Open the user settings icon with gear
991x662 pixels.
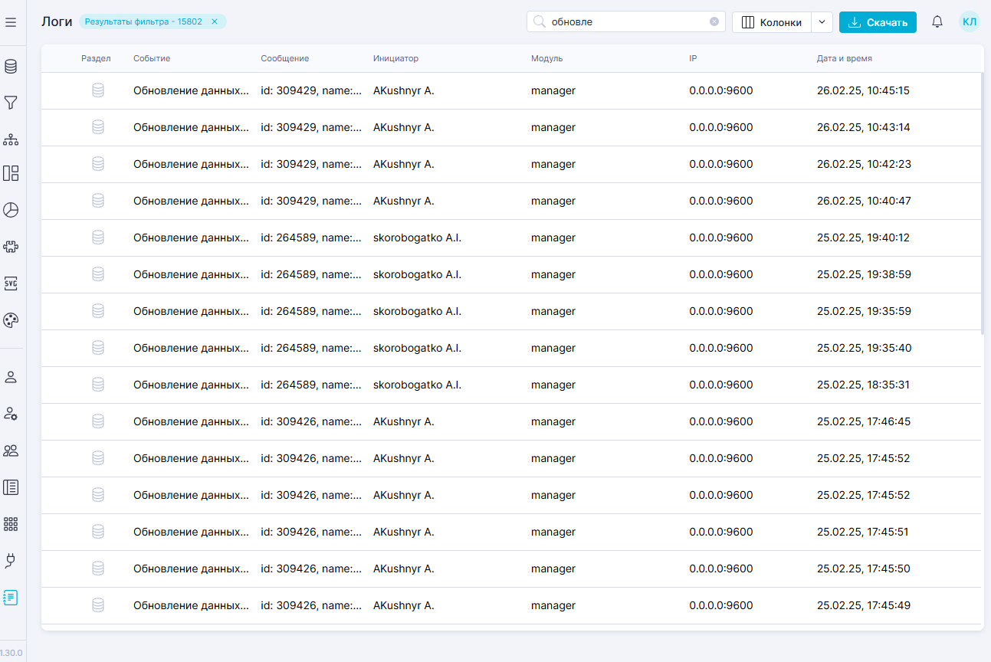[11, 414]
